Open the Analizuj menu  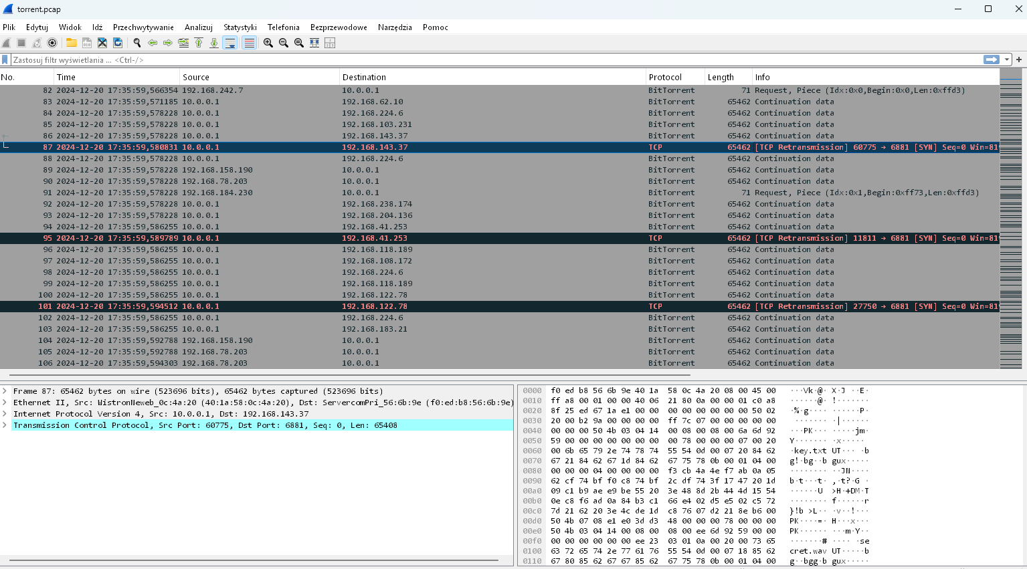[x=198, y=27]
